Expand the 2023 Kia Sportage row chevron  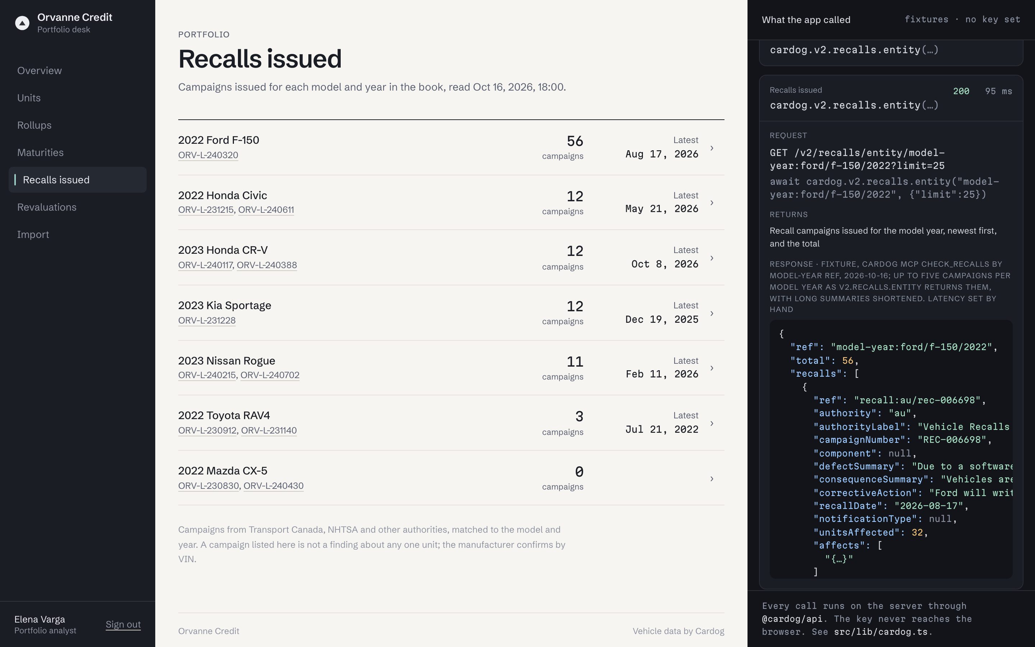click(712, 313)
